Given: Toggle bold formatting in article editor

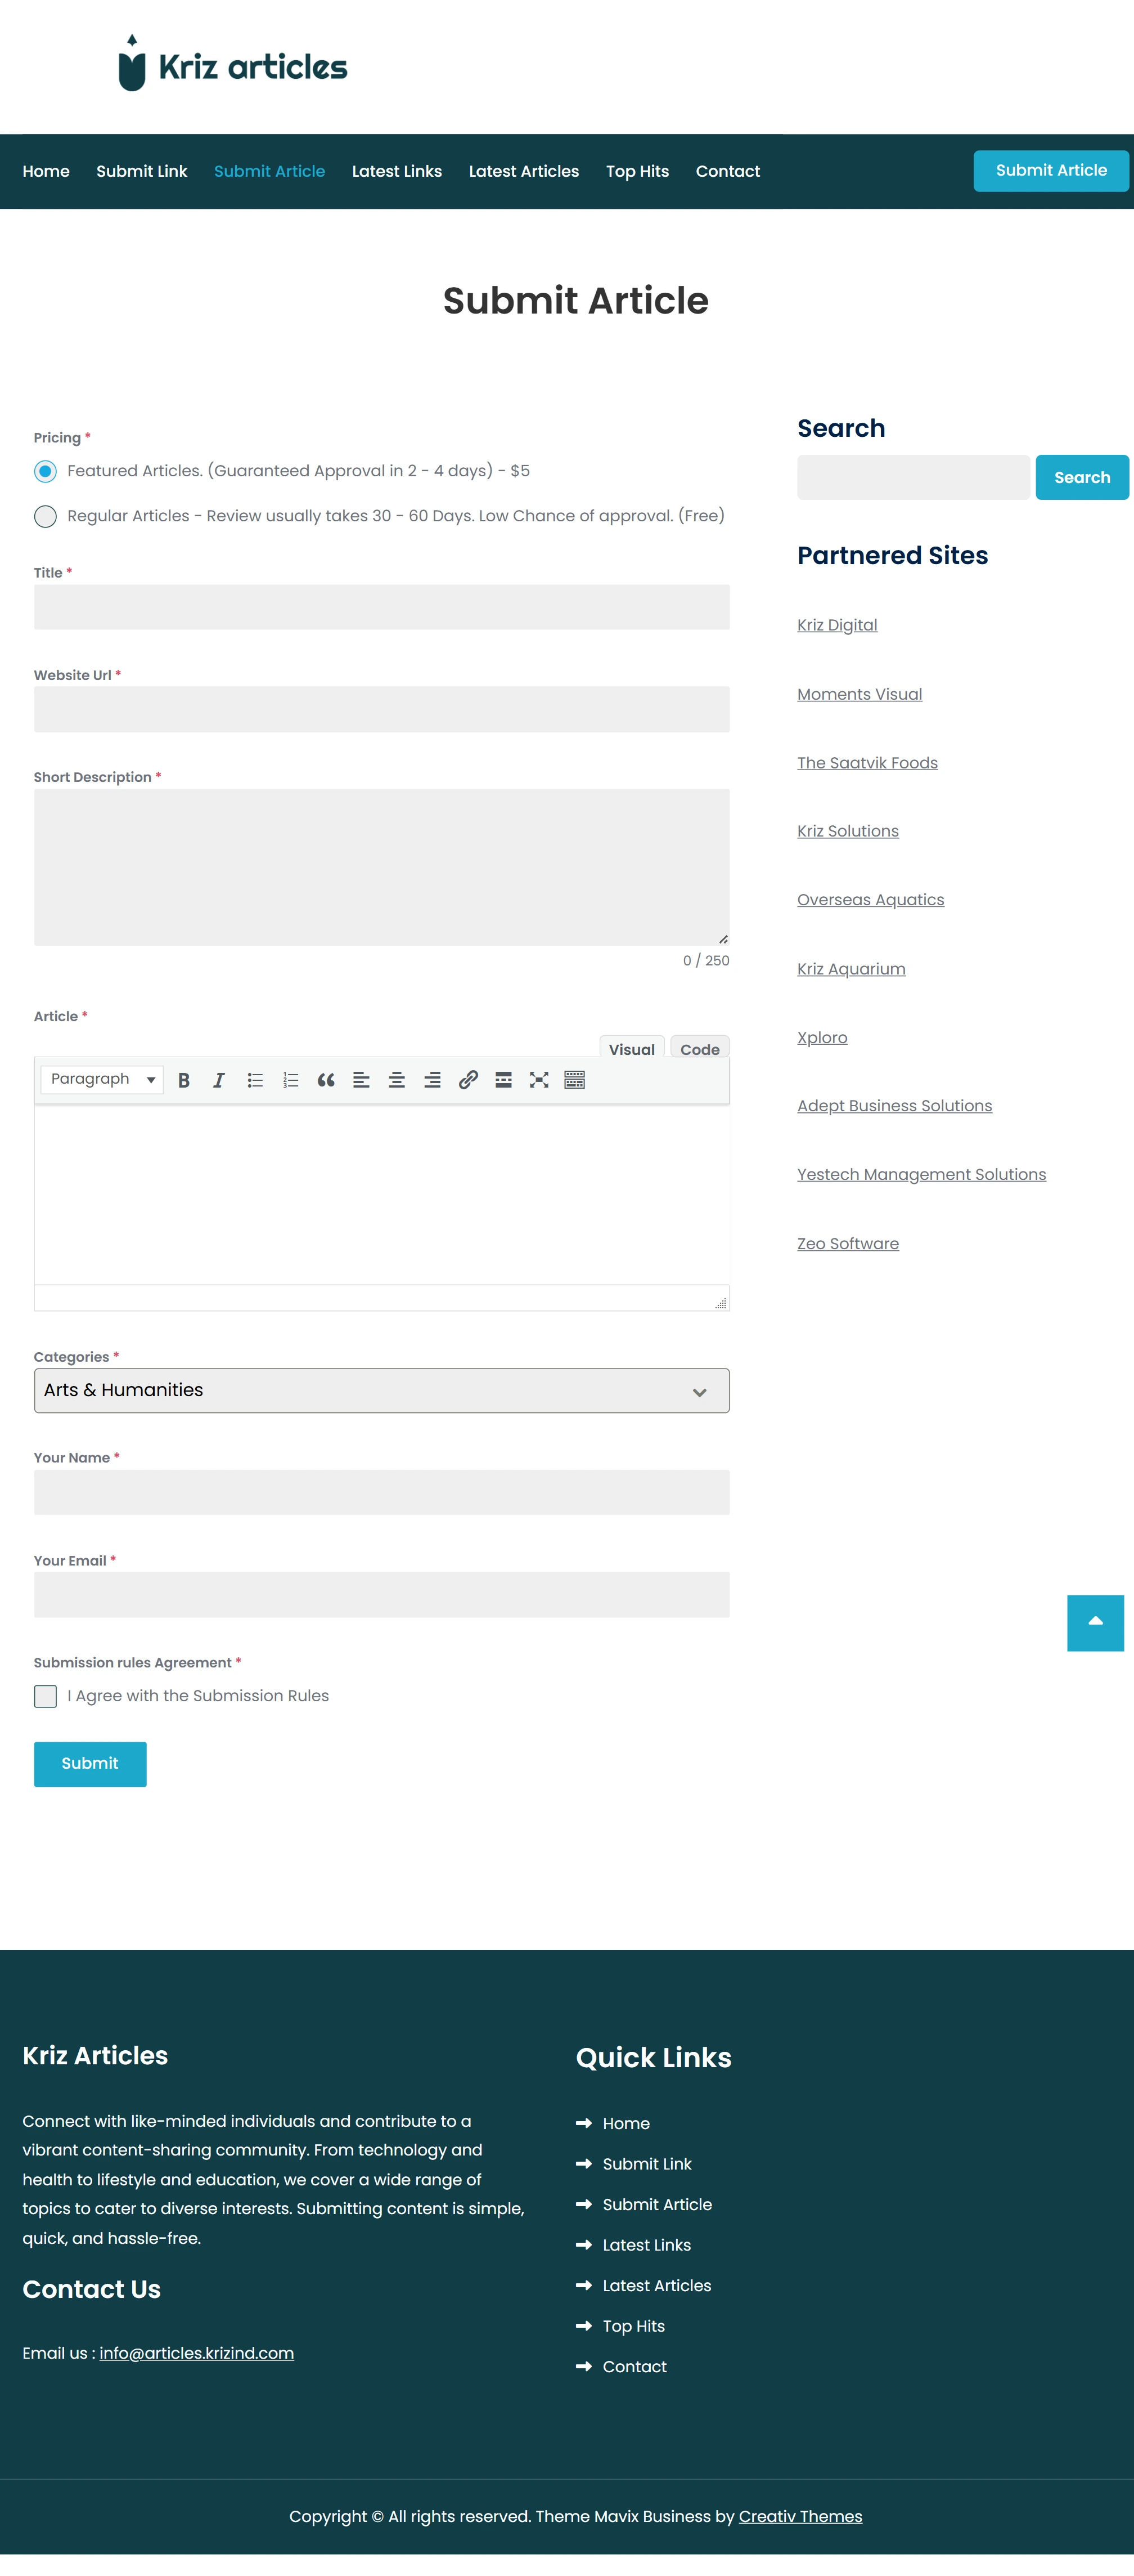Looking at the screenshot, I should pos(184,1080).
